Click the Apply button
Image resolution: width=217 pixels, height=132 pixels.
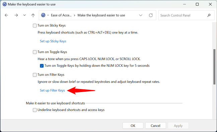178,126
